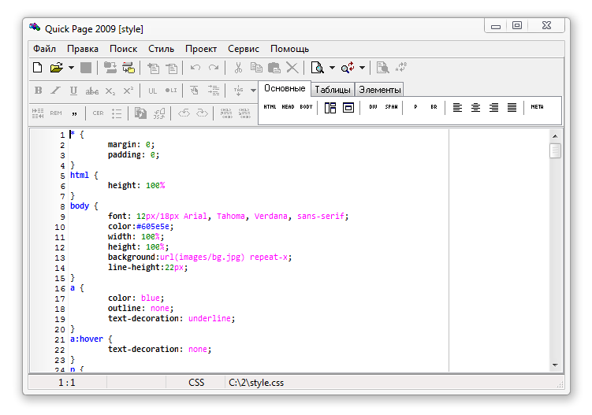The height and width of the screenshot is (415, 592).
Task: Open the Стиль menu
Action: [162, 49]
